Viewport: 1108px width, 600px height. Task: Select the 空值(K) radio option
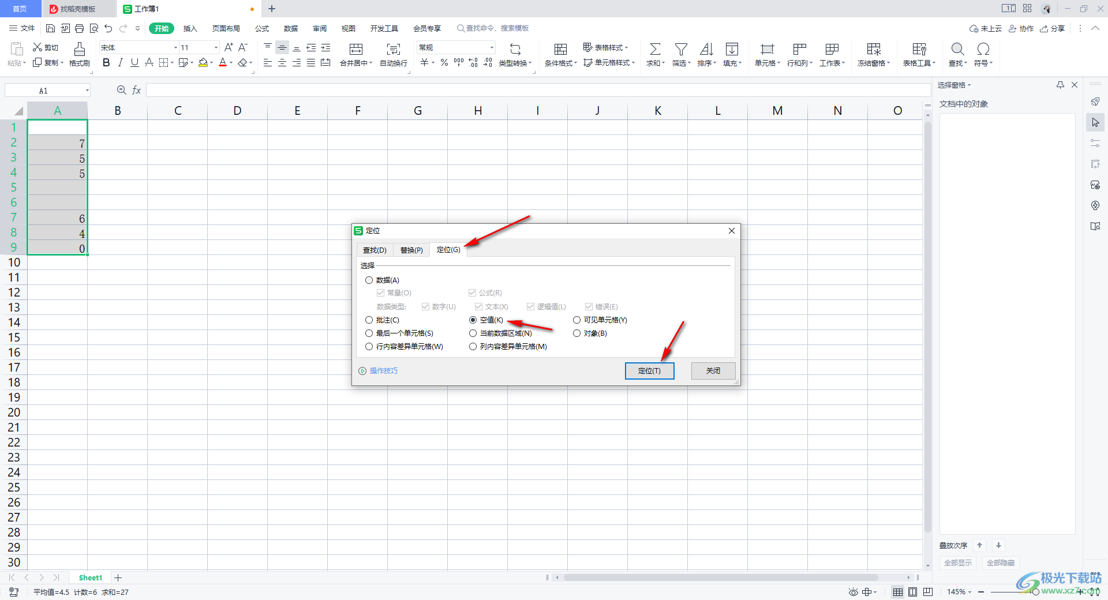pos(473,320)
